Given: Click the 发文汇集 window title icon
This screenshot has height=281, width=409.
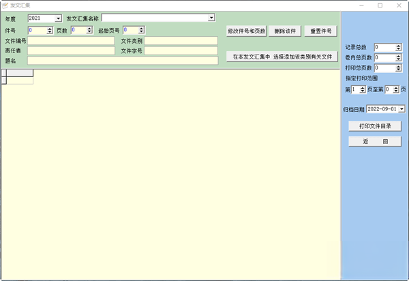Looking at the screenshot, I should [5, 5].
